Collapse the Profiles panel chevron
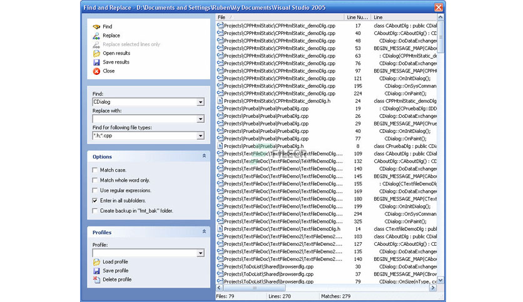 coord(204,231)
